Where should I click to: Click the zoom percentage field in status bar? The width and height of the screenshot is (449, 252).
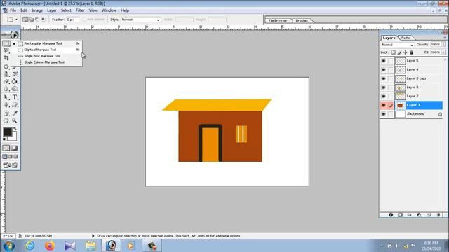(8, 236)
